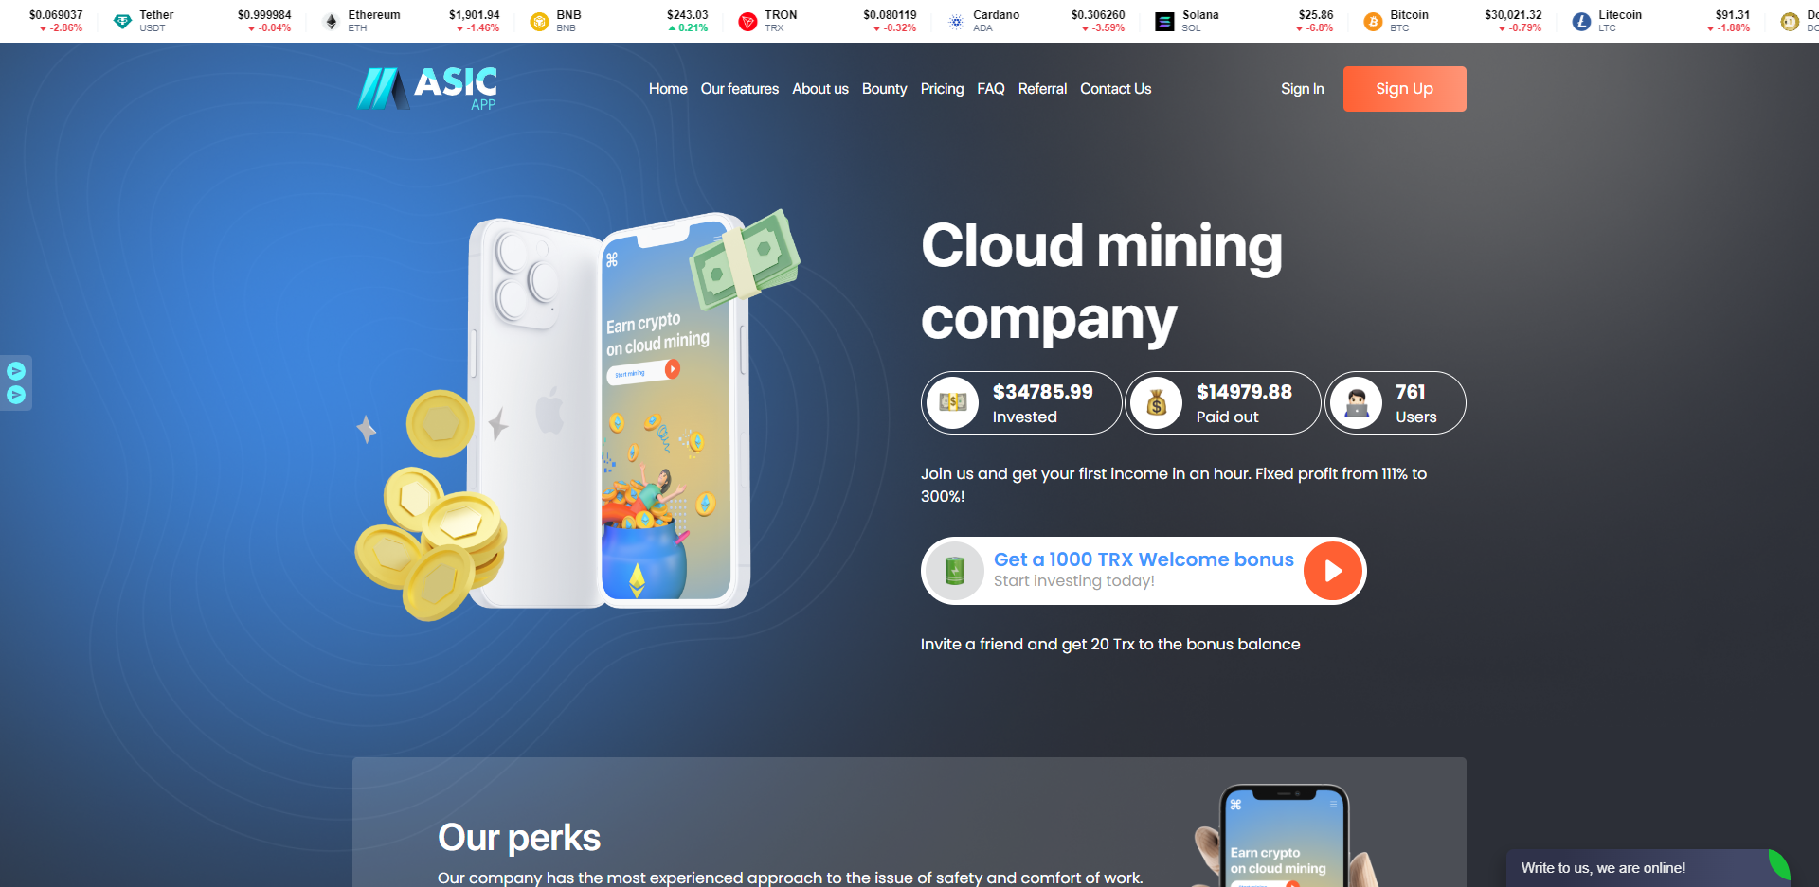Open the Bounty menu link
Image resolution: width=1819 pixels, height=887 pixels.
884,89
